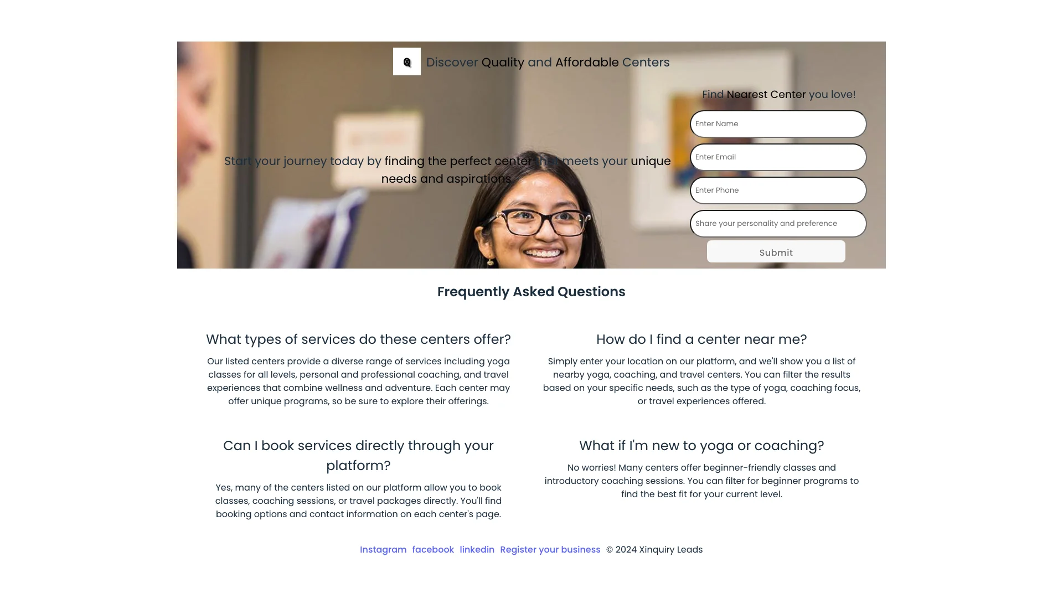Click Enter Phone input field
1063x598 pixels.
(777, 190)
